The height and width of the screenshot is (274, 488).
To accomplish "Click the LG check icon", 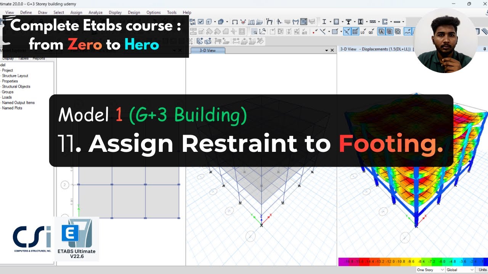I will (363, 32).
